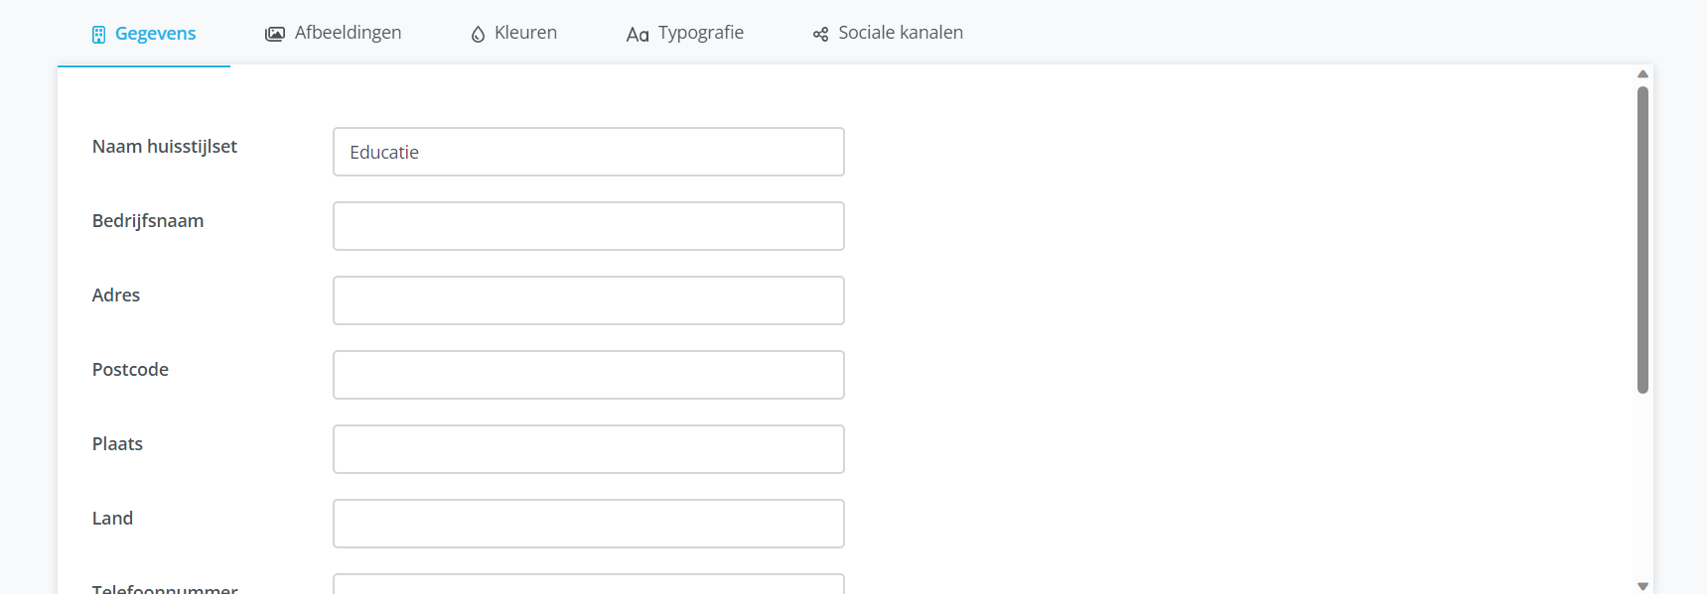The width and height of the screenshot is (1707, 594).
Task: Click the Naam huisstijlset field containing Educatie
Action: coord(588,151)
